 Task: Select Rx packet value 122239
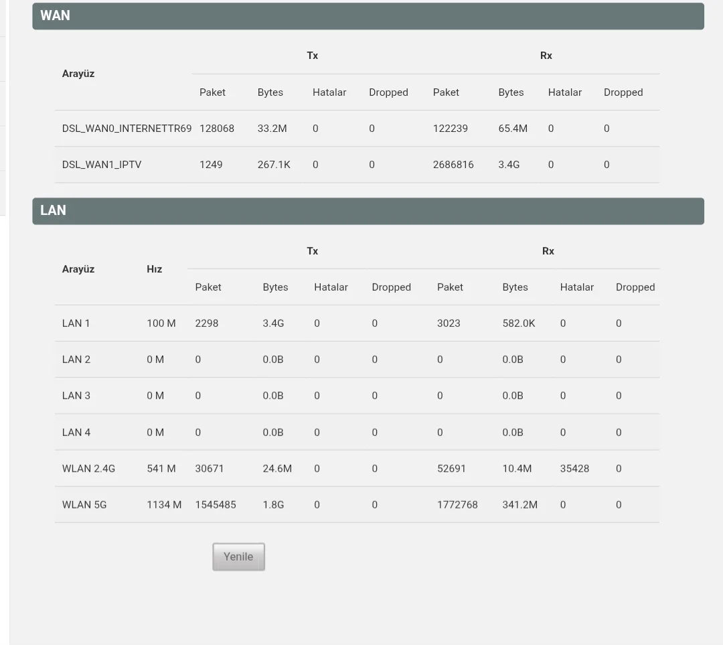click(450, 128)
